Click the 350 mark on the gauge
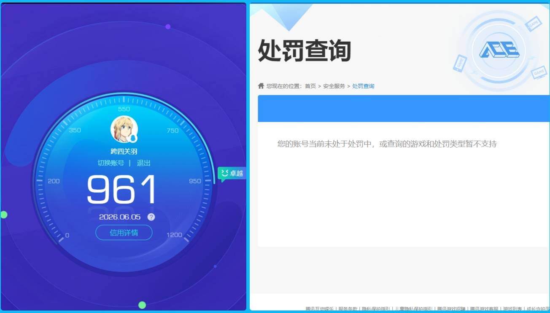The width and height of the screenshot is (550, 313). point(75,130)
